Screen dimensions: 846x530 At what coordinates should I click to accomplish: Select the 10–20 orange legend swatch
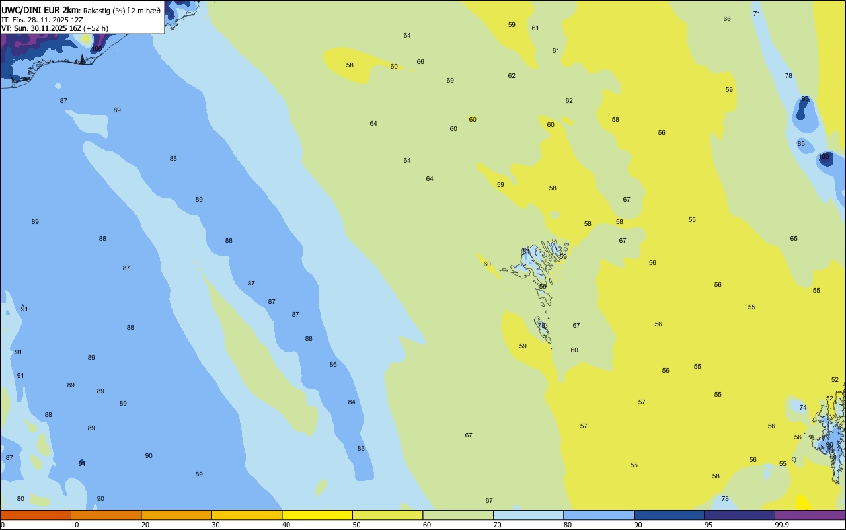click(106, 515)
